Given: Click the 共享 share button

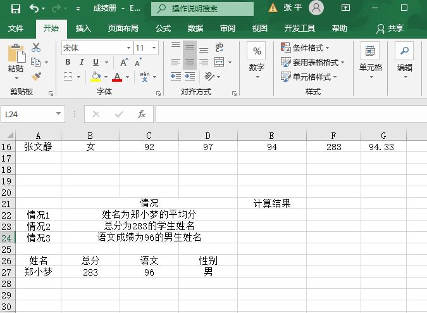Looking at the screenshot, I should [x=390, y=29].
